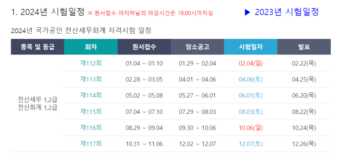Viewport: 341px width, 159px height.
Task: Select the 제114회 row label
Action: (x=91, y=95)
